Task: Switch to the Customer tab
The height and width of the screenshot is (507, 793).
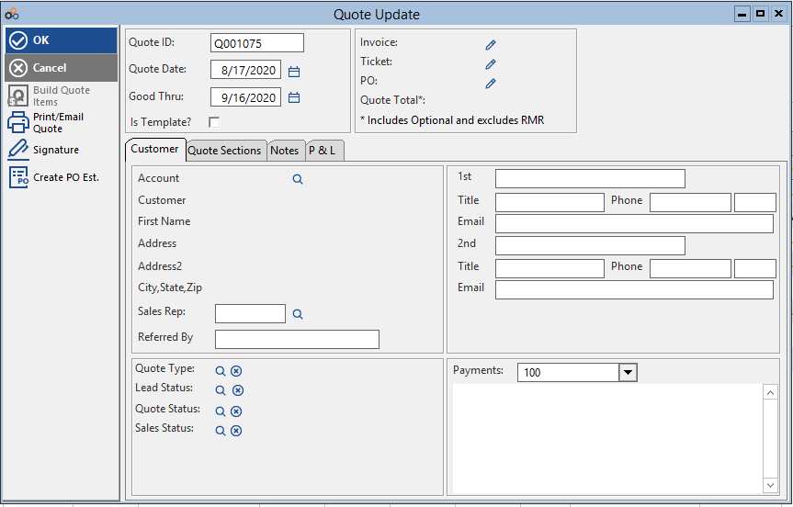Action: coord(154,149)
